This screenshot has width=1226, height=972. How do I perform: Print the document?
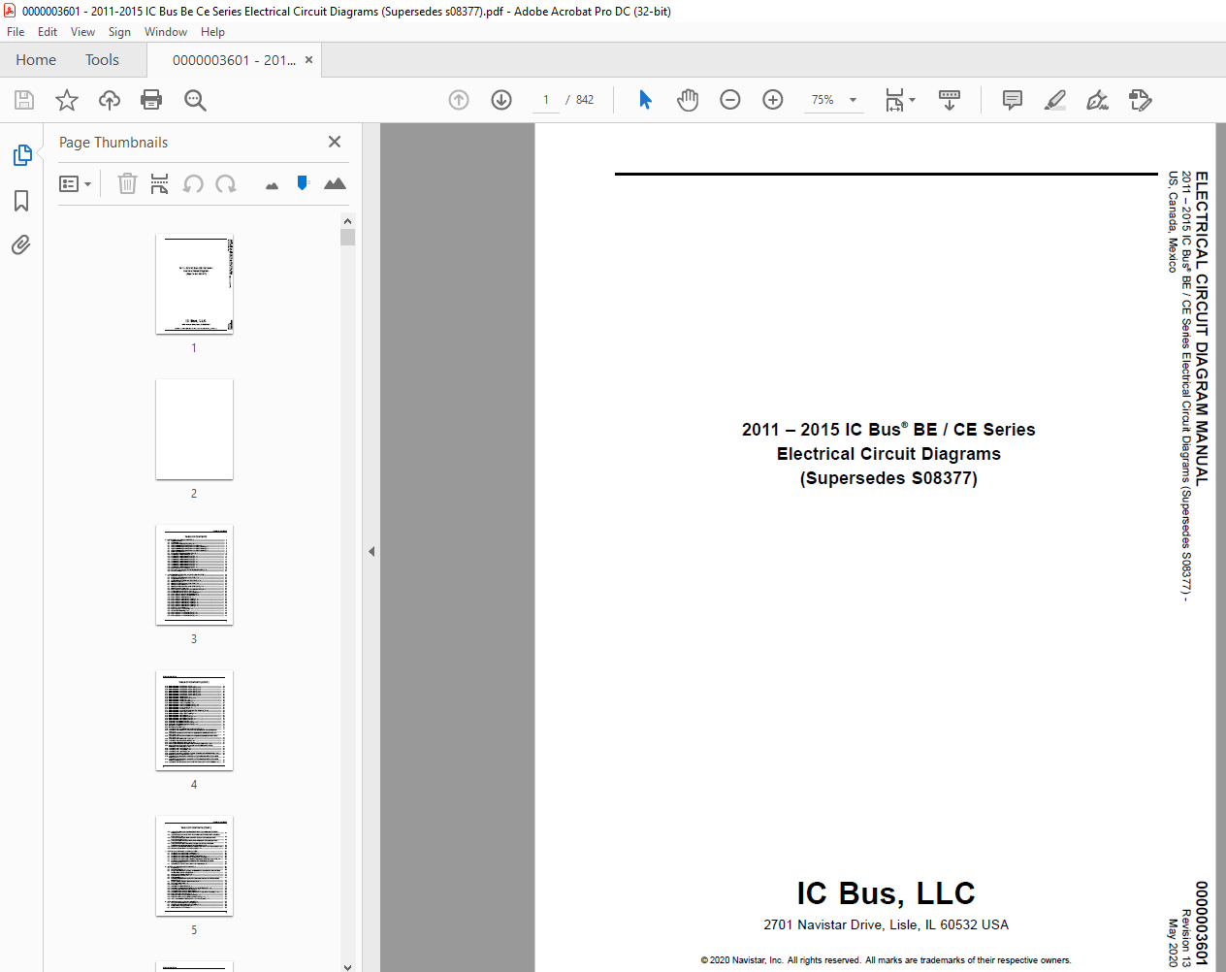[151, 100]
